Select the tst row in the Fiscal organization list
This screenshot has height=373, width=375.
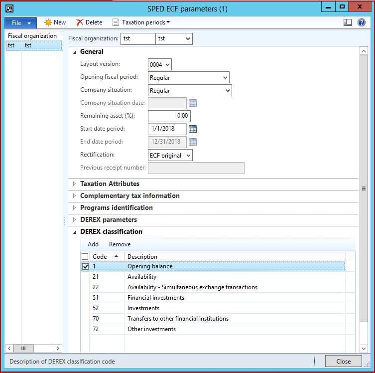coord(33,45)
